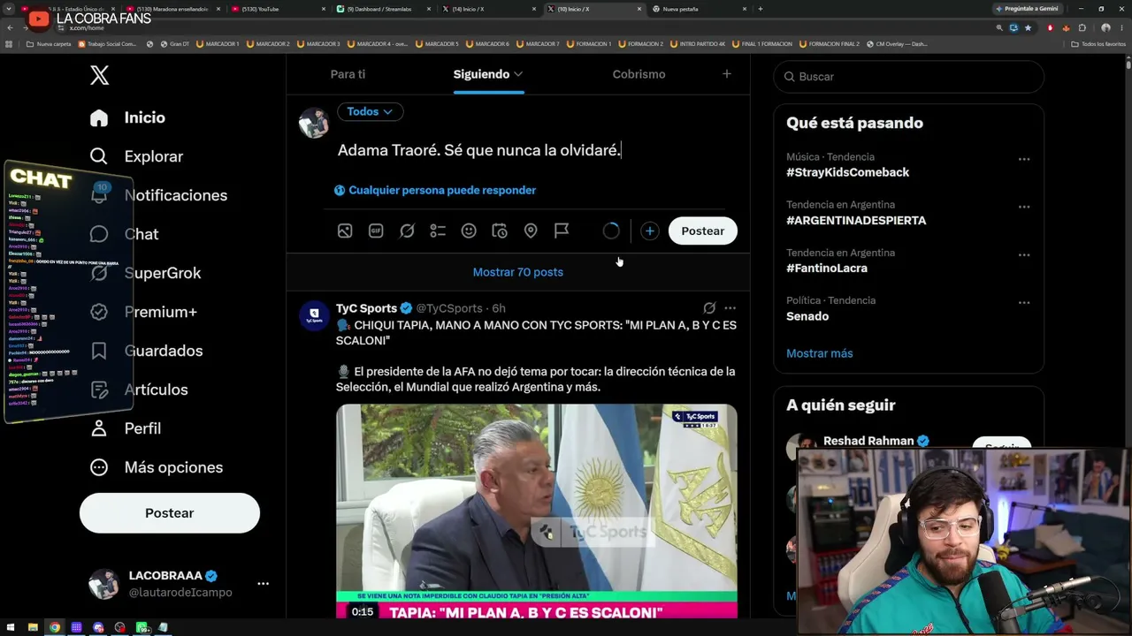1132x636 pixels.
Task: Click the flag icon in composer toolbar
Action: 562,231
